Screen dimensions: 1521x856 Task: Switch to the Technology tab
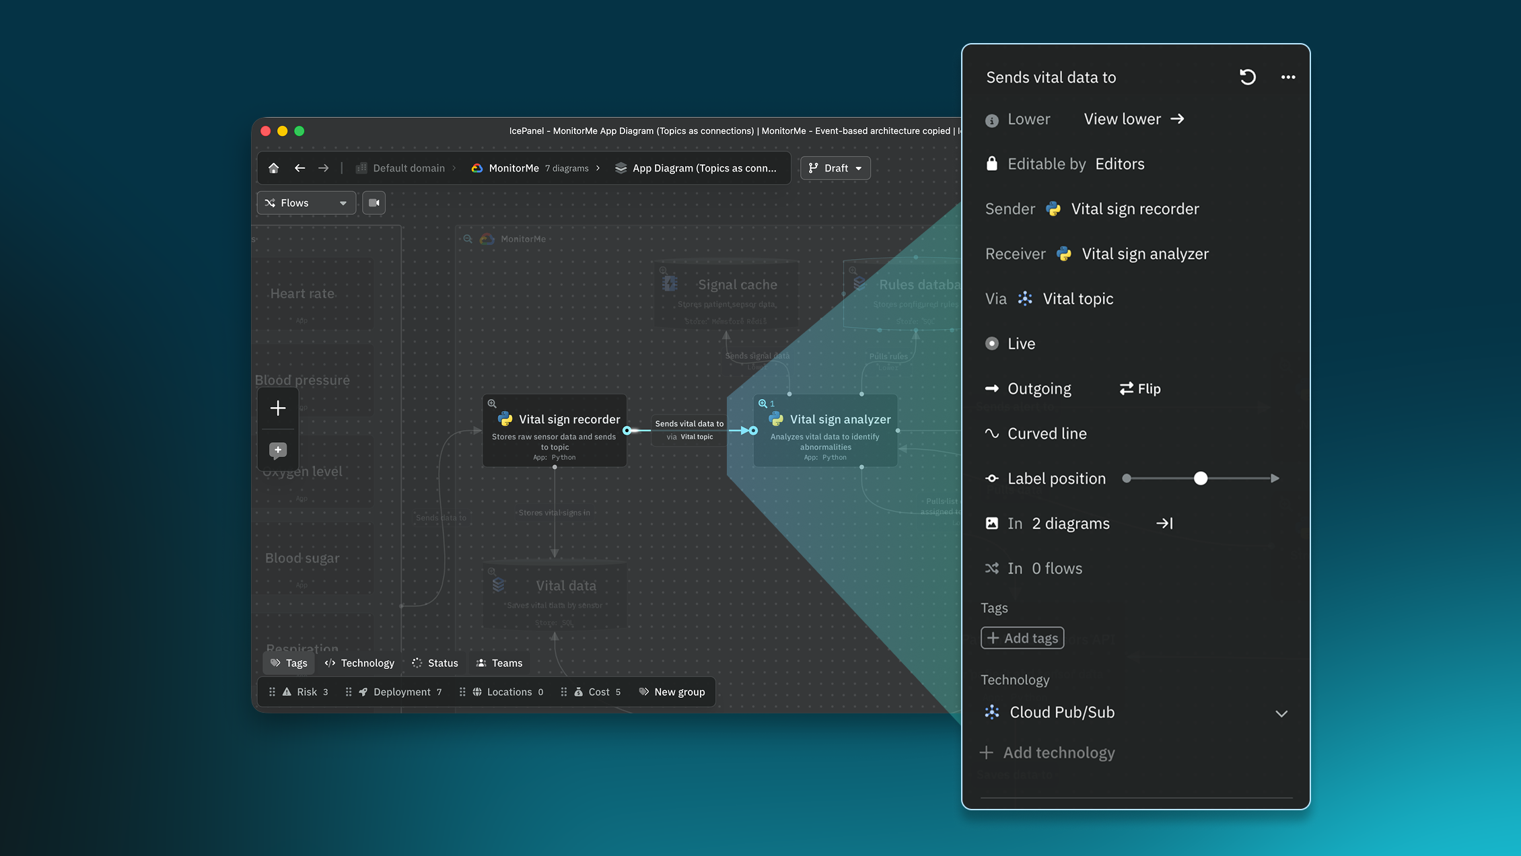tap(359, 663)
